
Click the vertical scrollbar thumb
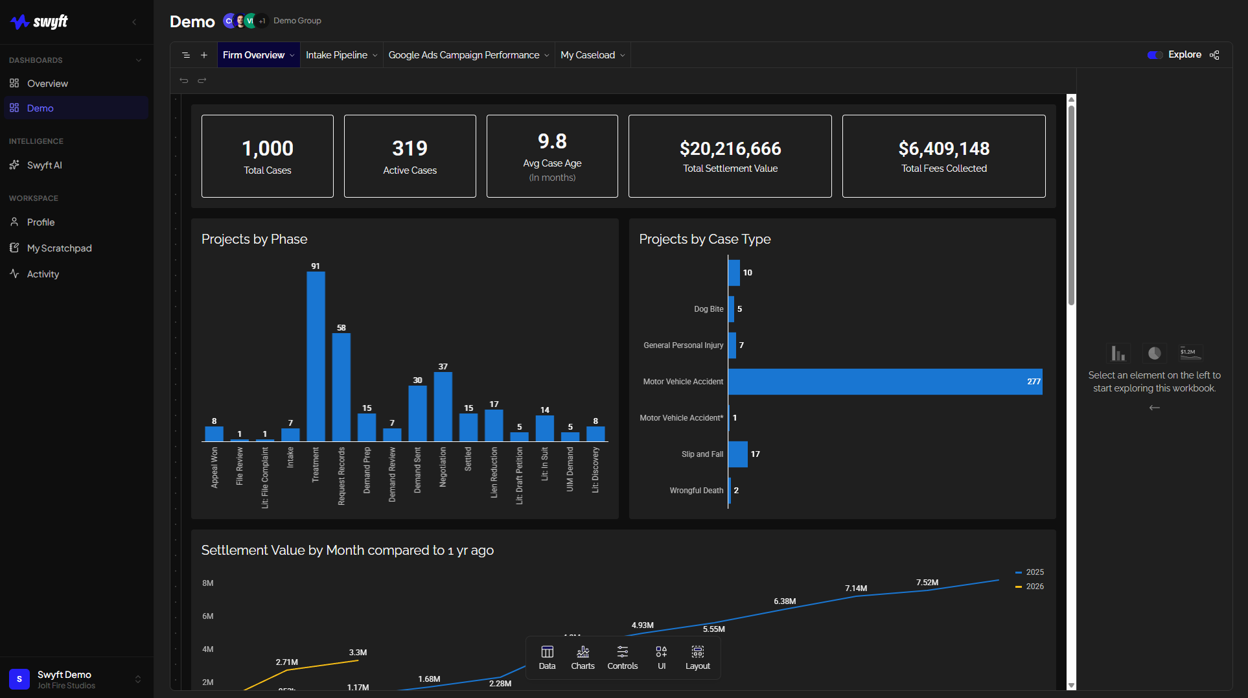1071,204
